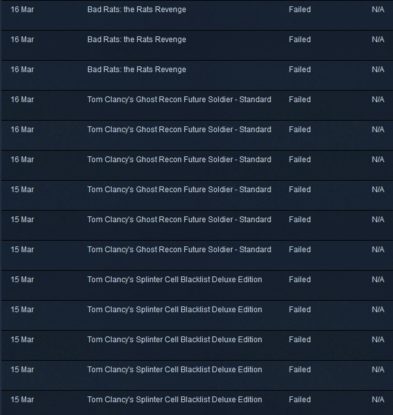This screenshot has height=415, width=393.
Task: Click N/A total on bottom Splinter Cell row
Action: click(x=378, y=400)
